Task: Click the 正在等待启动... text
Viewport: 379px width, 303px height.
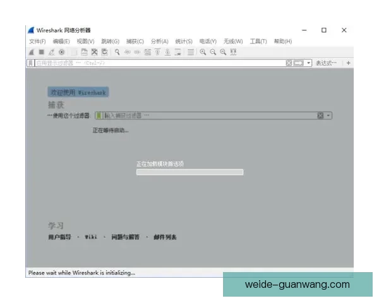Action: click(111, 131)
